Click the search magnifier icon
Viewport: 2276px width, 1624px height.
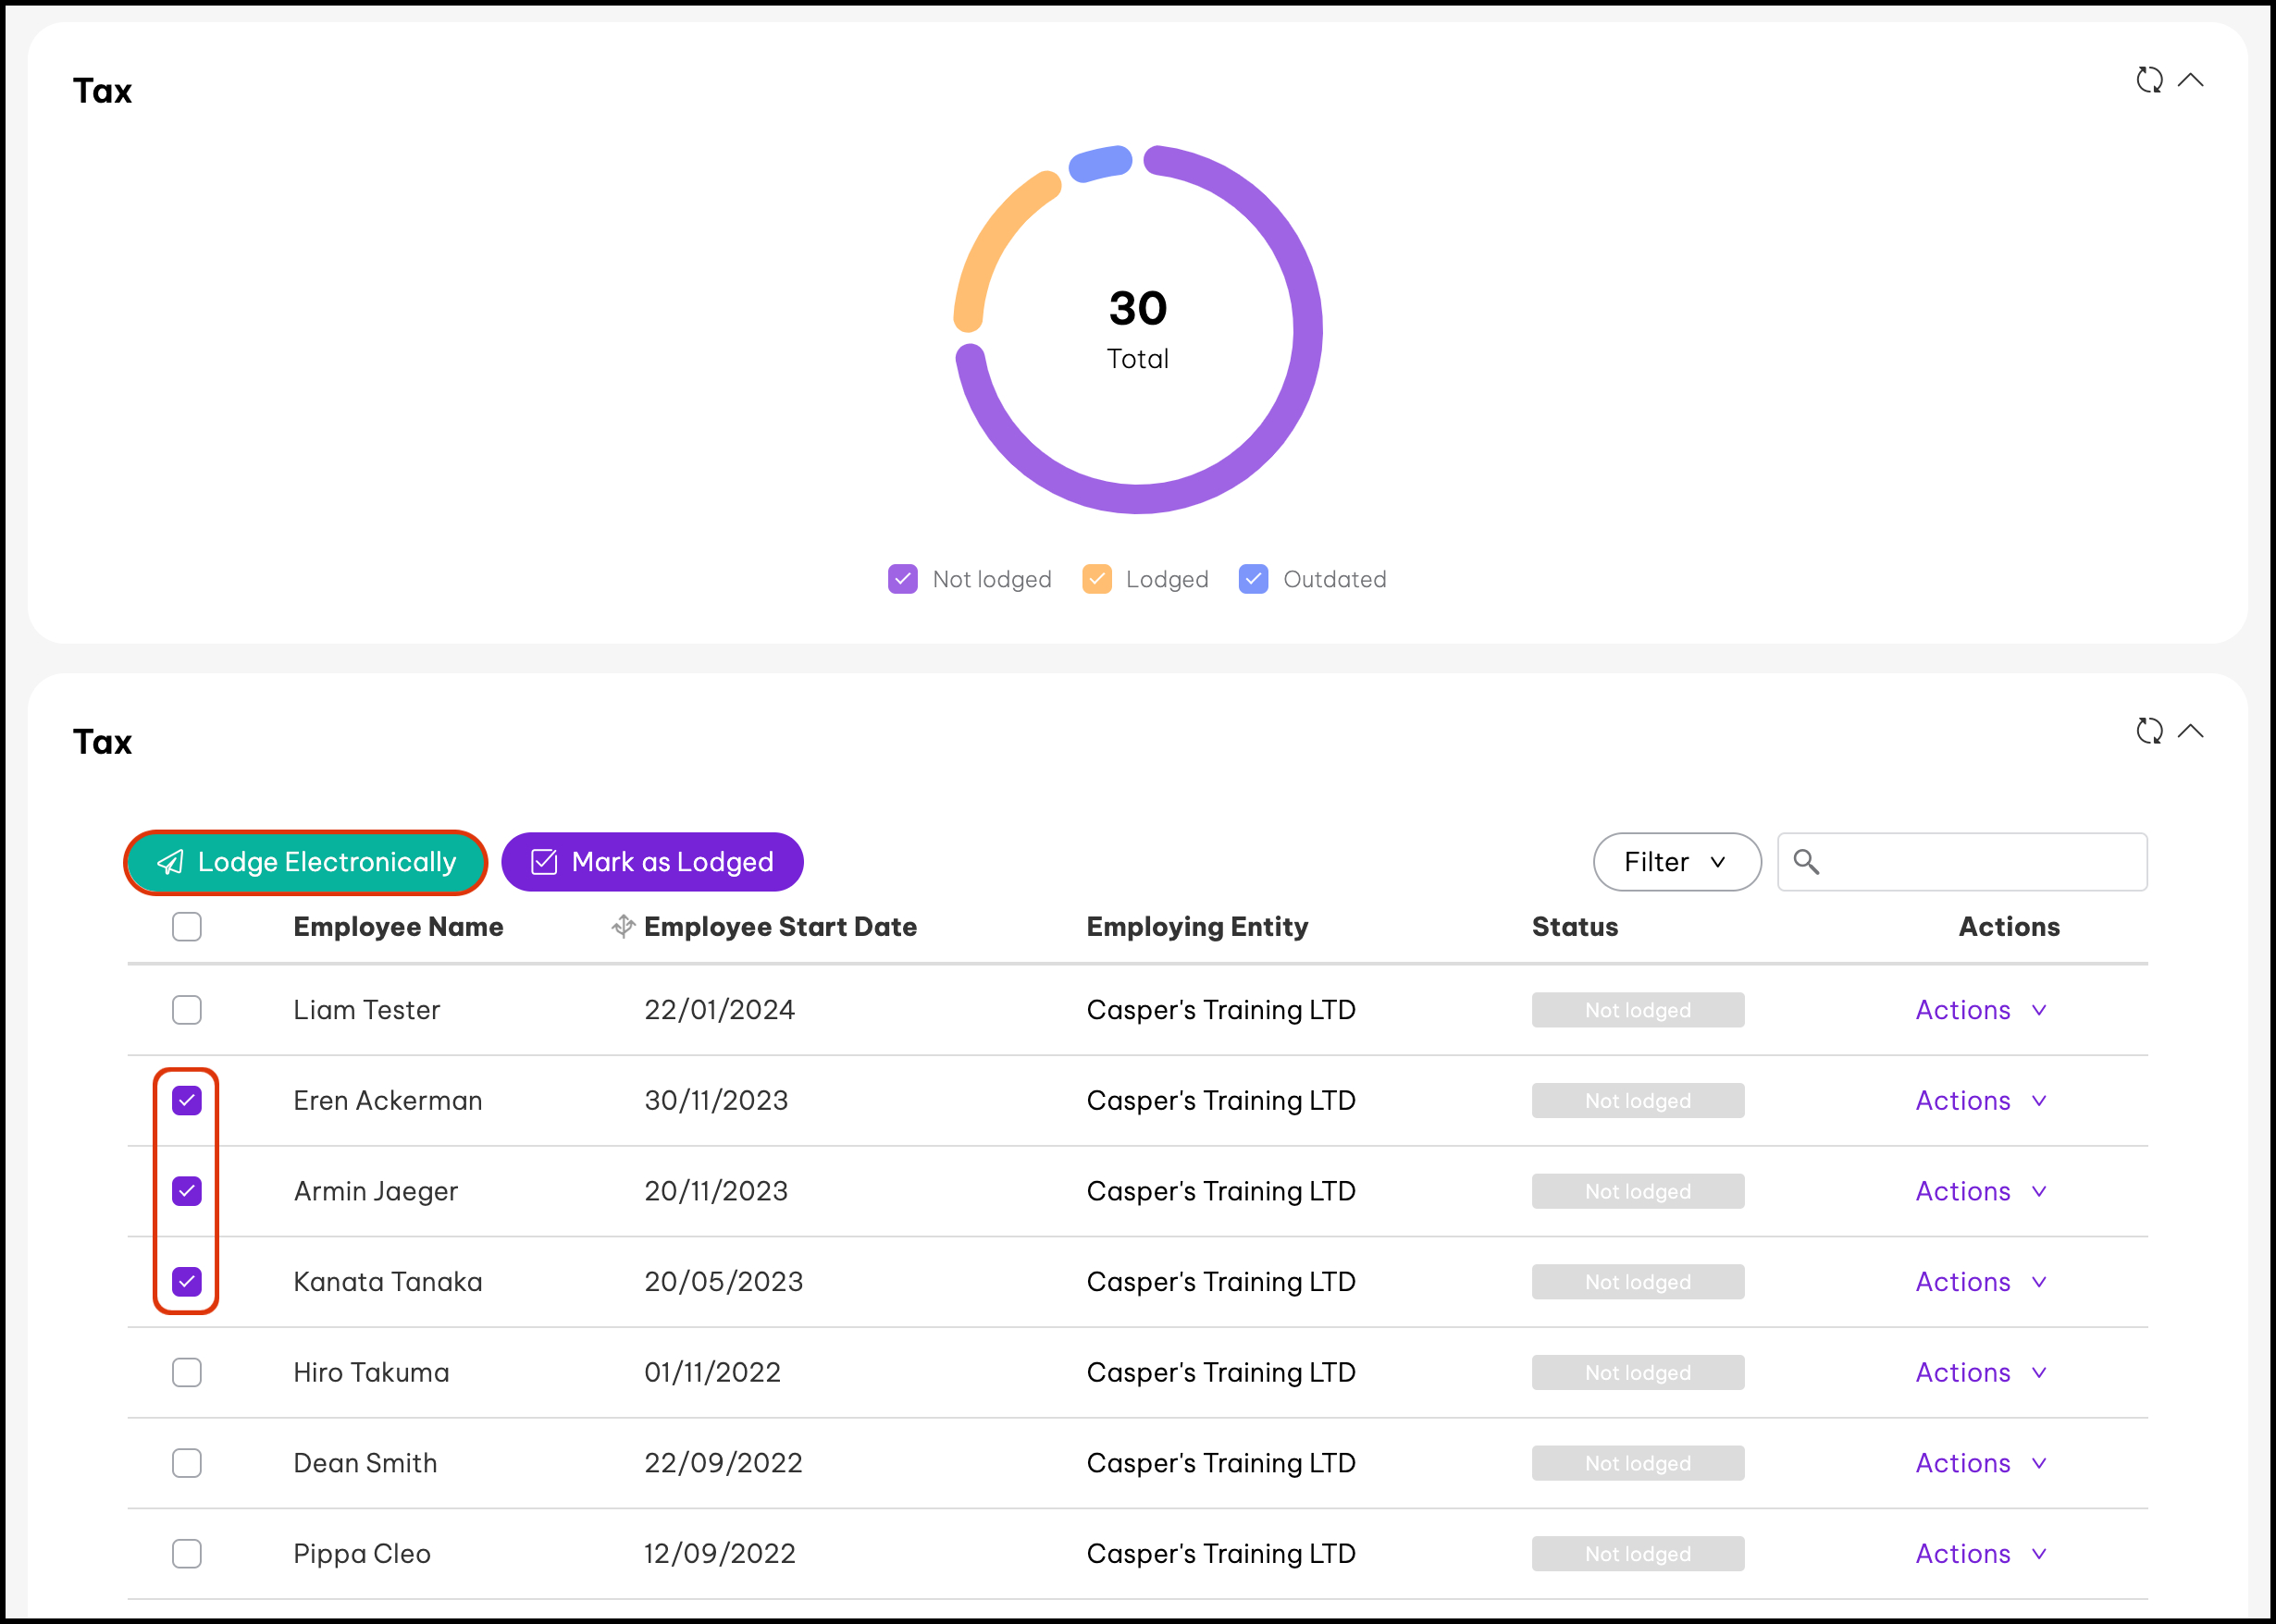1806,862
